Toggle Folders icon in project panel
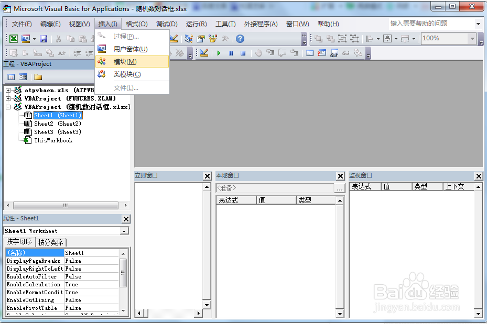 tap(38, 77)
